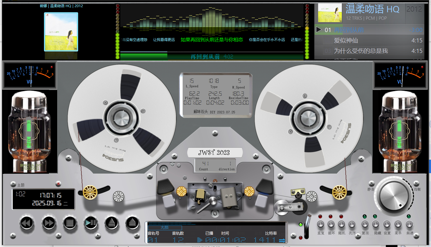Viewport: 431px width, 247px height.
Task: Click the red cross screw near 主题
Action: 59,184
